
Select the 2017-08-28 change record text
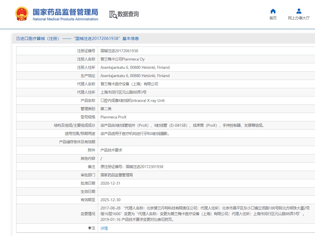(x=205, y=211)
